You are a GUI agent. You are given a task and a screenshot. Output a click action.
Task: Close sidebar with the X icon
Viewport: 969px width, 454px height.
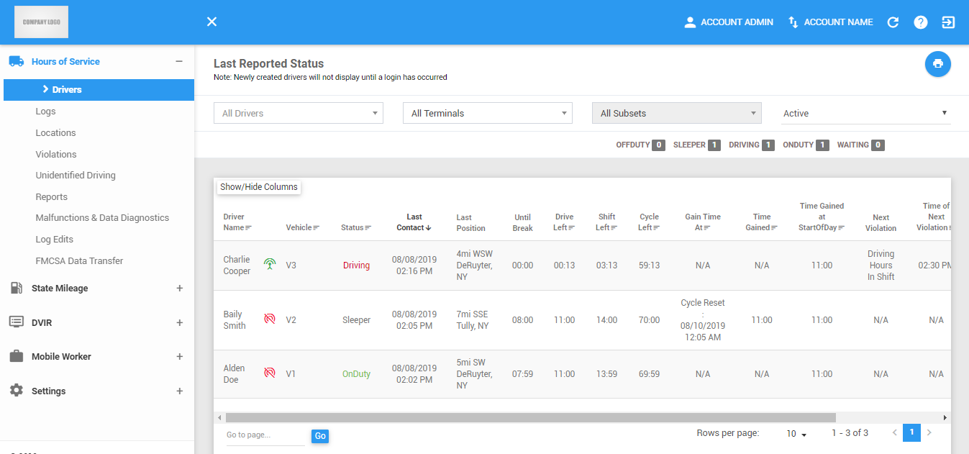[211, 22]
